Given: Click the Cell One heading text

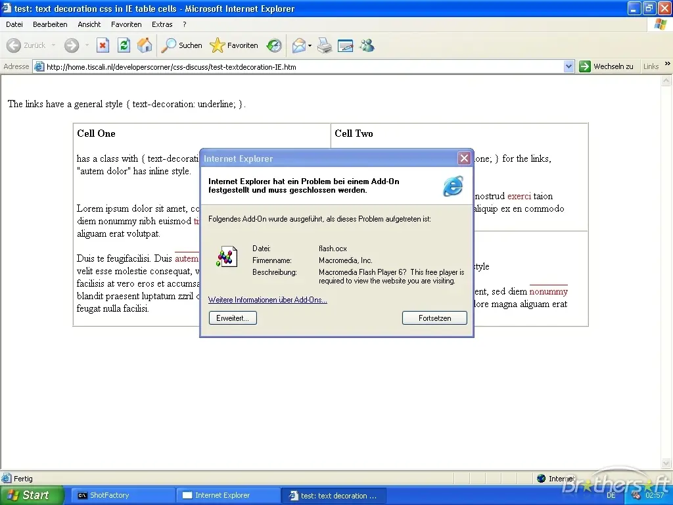Looking at the screenshot, I should coord(96,133).
